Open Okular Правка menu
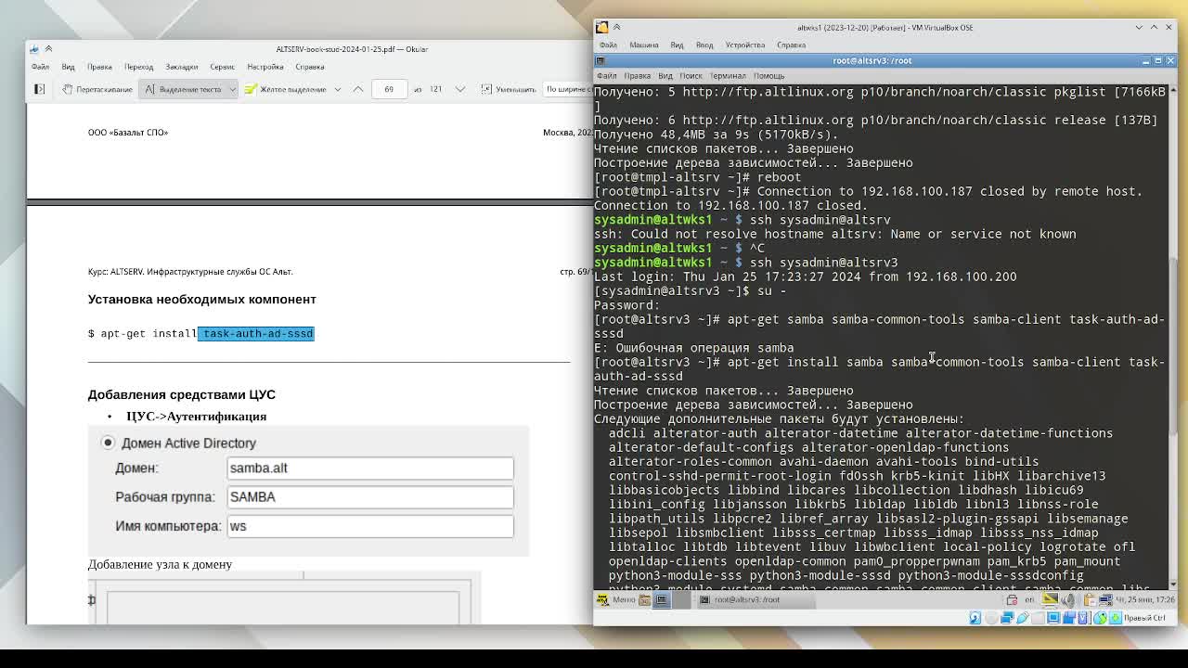This screenshot has height=668, width=1188. (99, 67)
